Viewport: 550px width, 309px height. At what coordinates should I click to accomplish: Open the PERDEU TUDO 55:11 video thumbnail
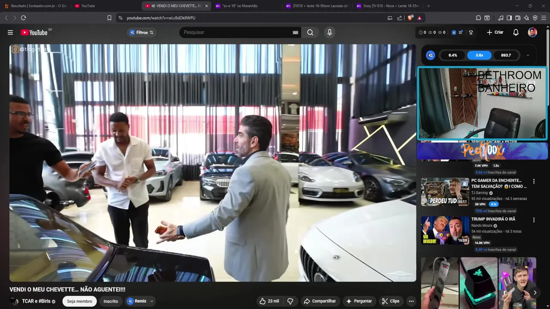pyautogui.click(x=445, y=192)
